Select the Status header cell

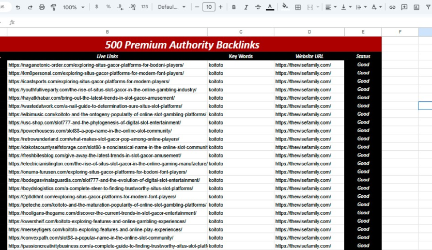pos(363,56)
